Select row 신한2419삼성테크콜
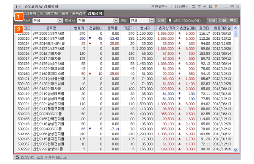 pyautogui.click(x=124, y=94)
